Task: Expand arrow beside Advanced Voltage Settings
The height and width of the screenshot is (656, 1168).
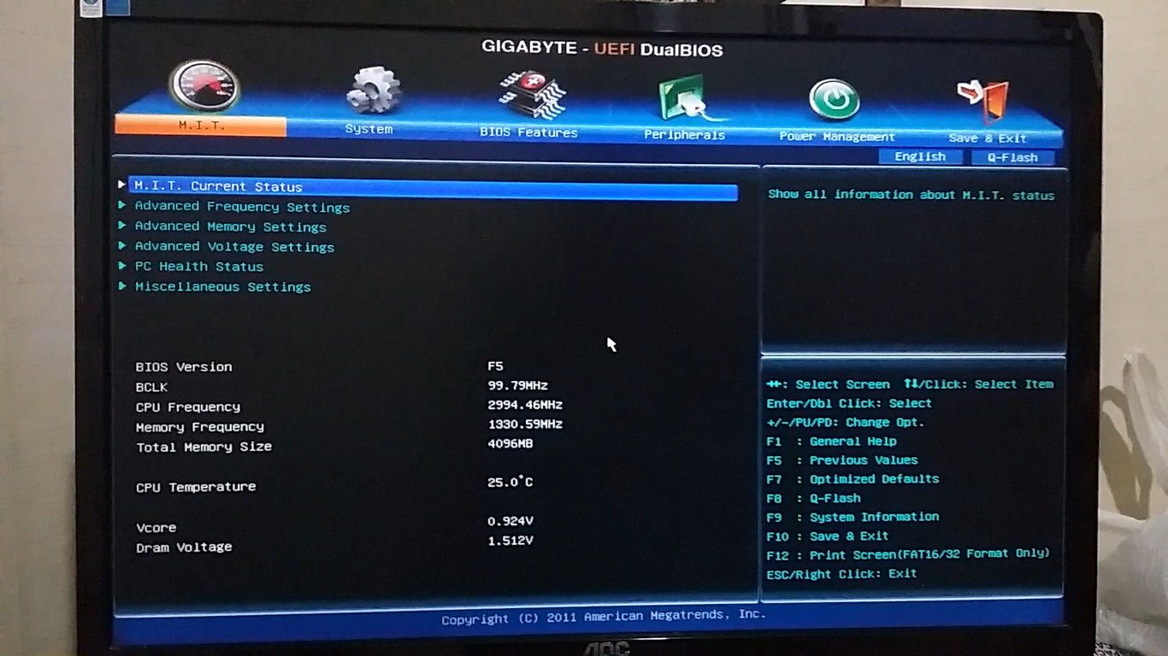Action: (122, 245)
